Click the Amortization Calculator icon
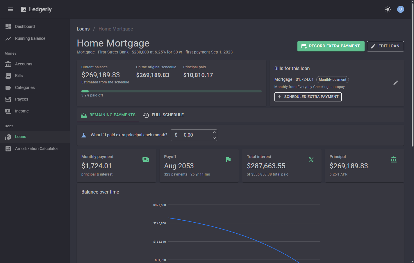 8,149
